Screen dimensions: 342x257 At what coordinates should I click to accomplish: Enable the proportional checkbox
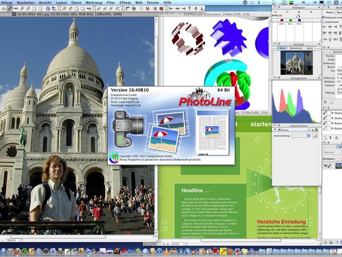click(323, 22)
